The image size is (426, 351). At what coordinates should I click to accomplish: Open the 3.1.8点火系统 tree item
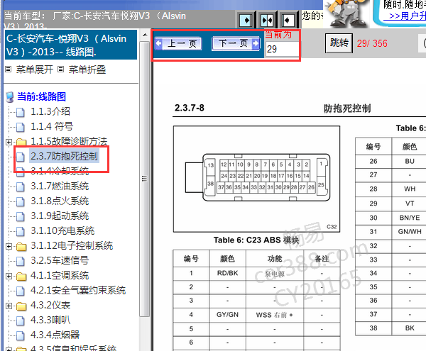(x=60, y=201)
